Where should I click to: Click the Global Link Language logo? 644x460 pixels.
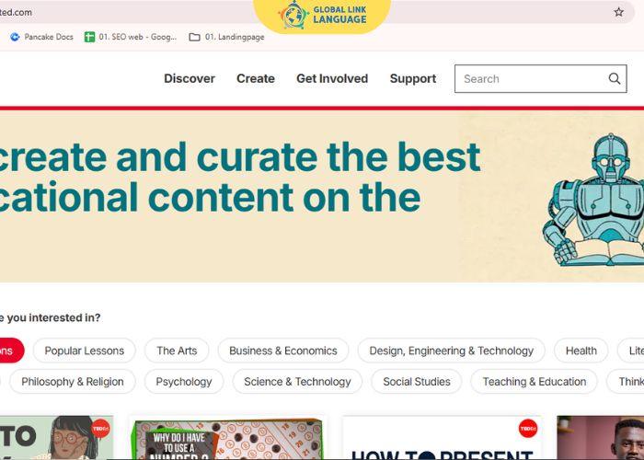point(322,16)
